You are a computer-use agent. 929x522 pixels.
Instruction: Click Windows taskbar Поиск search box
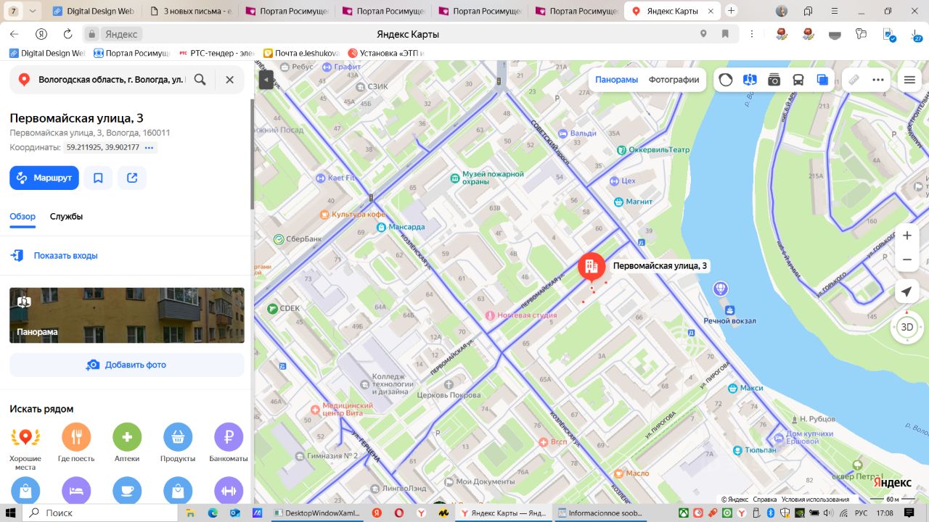coord(100,513)
